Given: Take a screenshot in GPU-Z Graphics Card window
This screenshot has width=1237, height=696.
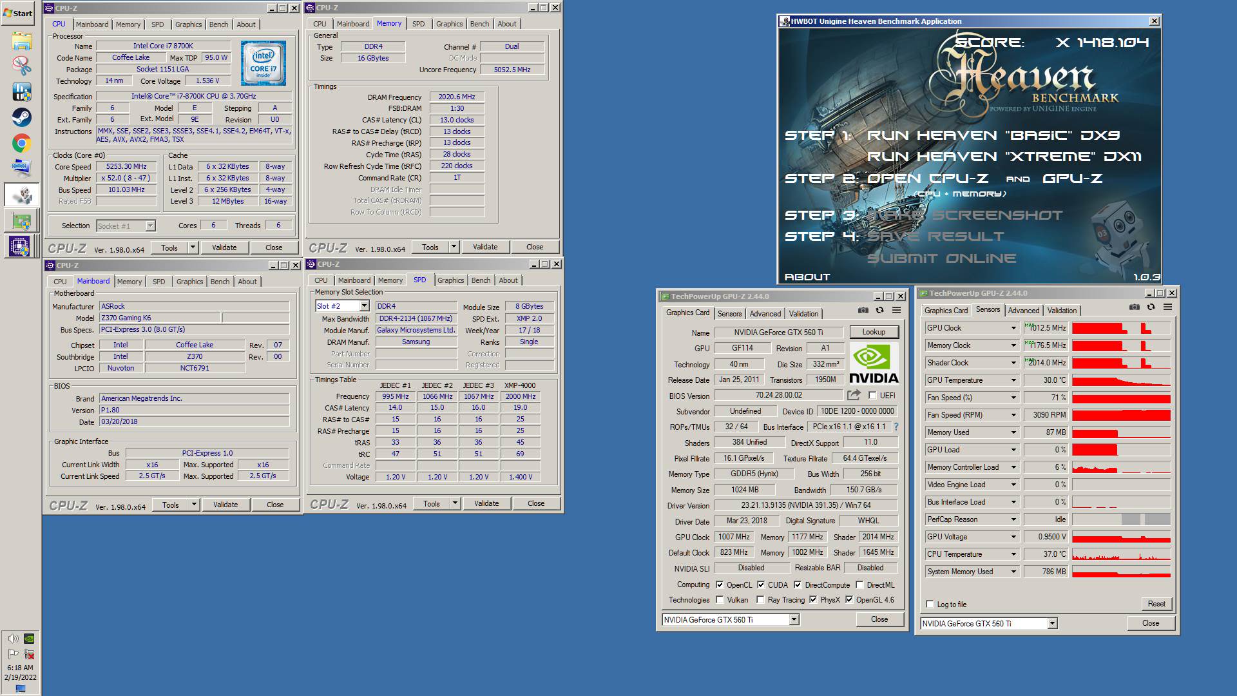Looking at the screenshot, I should tap(863, 311).
